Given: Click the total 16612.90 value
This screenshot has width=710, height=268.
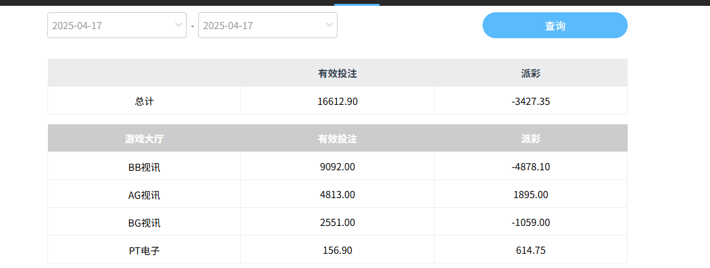Looking at the screenshot, I should click(x=337, y=102).
